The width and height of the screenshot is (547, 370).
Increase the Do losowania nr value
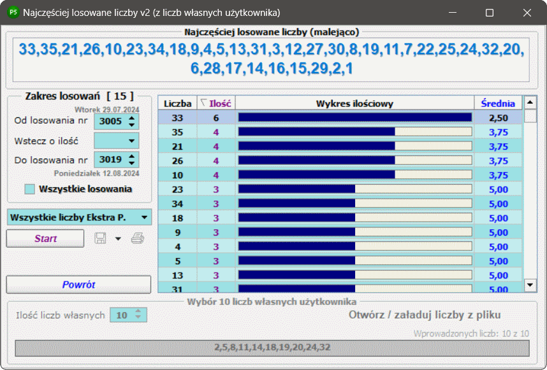tap(131, 156)
